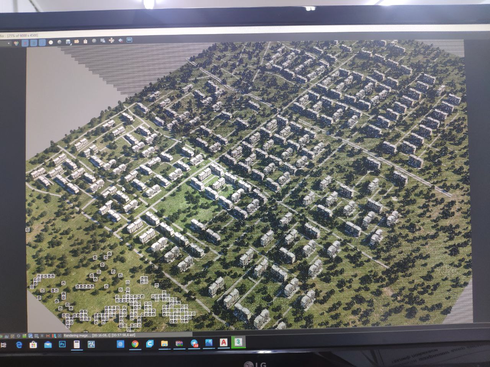Open Microsoft Edge from taskbar

(x=19, y=344)
